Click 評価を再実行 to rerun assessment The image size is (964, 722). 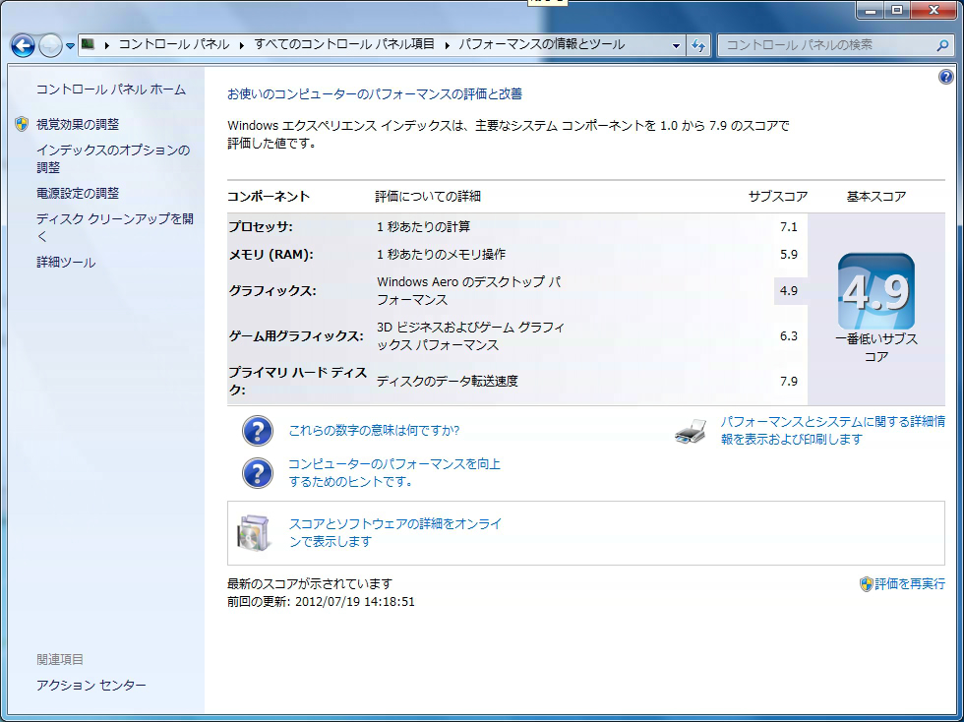tap(910, 583)
